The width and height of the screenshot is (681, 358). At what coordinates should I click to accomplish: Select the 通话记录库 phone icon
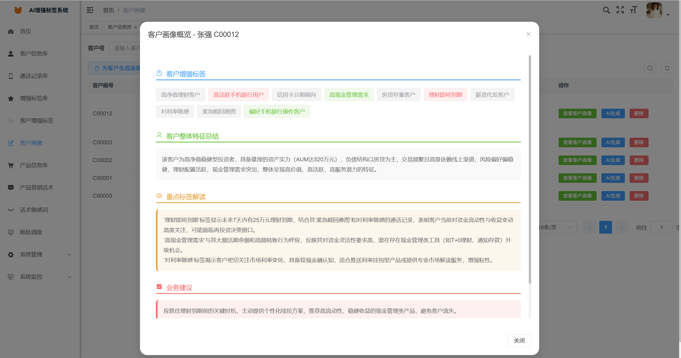pos(11,76)
